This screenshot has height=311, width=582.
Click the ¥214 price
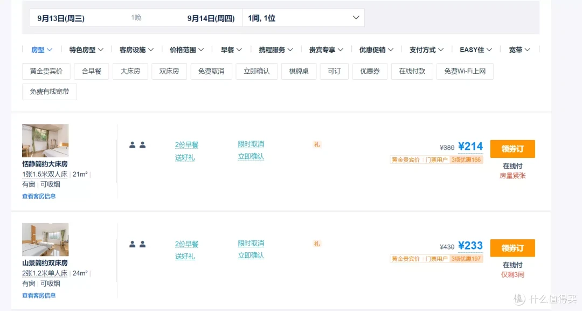[x=470, y=147]
